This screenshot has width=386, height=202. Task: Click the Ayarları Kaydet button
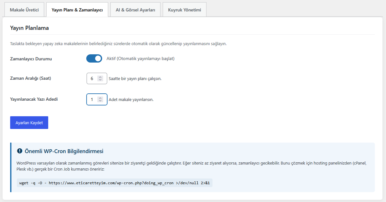29,123
